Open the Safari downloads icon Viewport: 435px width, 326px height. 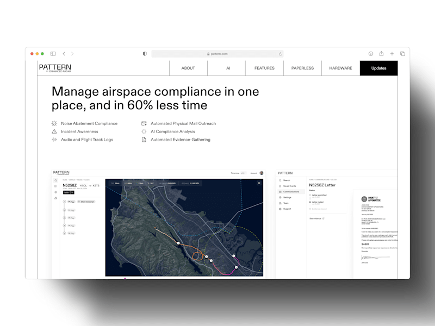(371, 54)
